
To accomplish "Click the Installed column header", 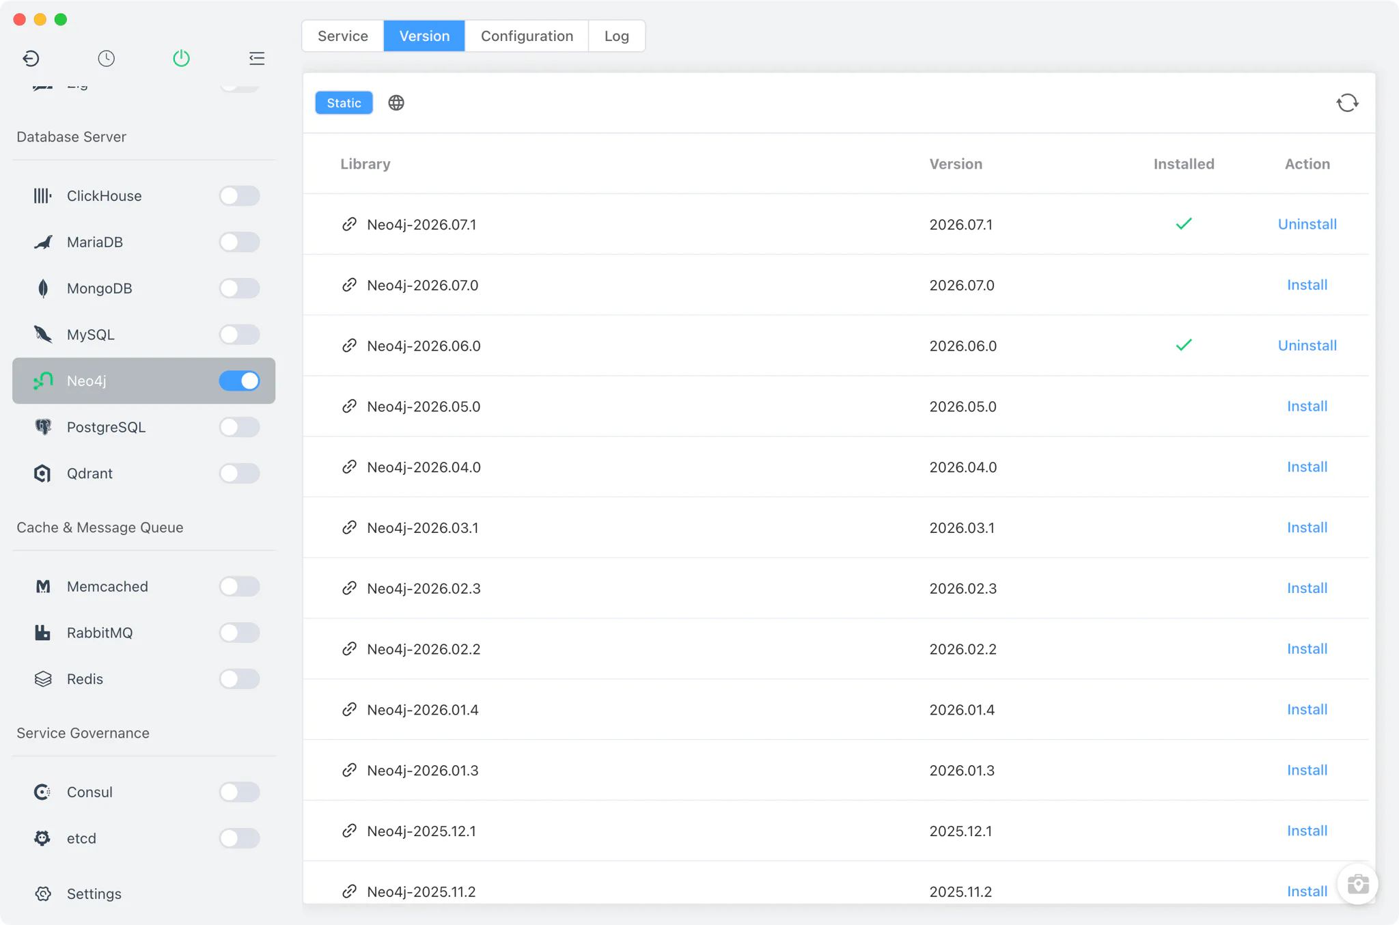I will 1184,164.
